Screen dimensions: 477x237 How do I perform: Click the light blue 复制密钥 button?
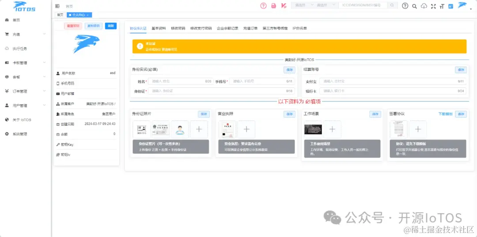point(93,26)
